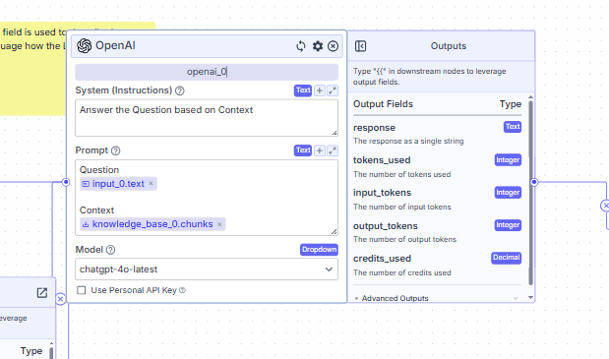
Task: Click the OpenAI logo icon
Action: pyautogui.click(x=84, y=46)
